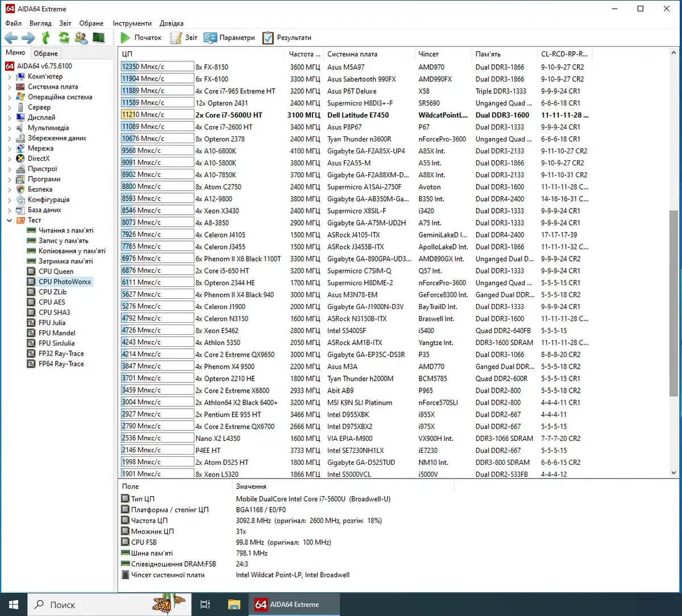Collapse the Тест tree node
The image size is (682, 616).
click(x=9, y=220)
